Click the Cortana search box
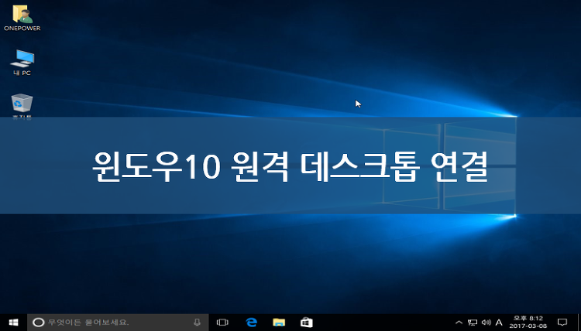The height and width of the screenshot is (331, 581). (x=118, y=322)
